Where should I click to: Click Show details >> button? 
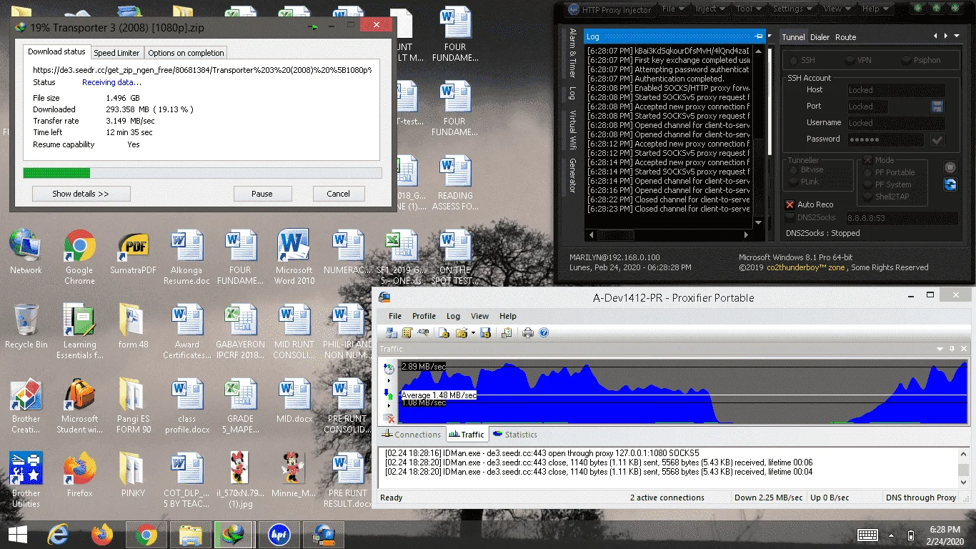81,194
